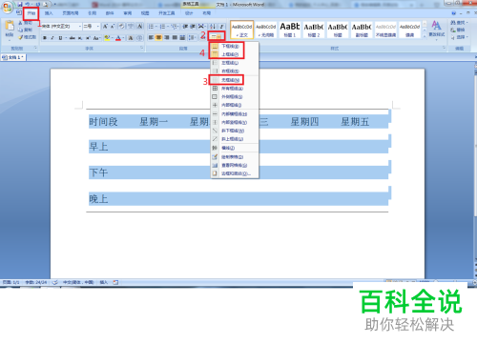The width and height of the screenshot is (477, 344).
Task: Show paragraph marks with pilcrow icon
Action: point(221,27)
